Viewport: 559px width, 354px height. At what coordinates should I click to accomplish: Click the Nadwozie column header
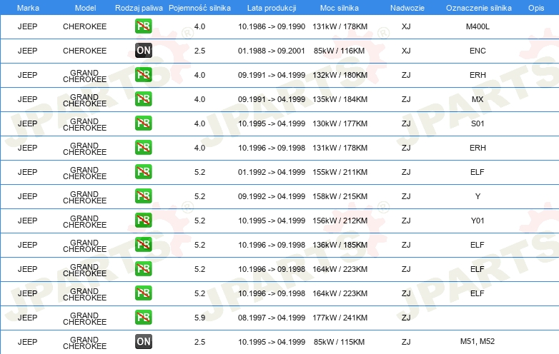pyautogui.click(x=407, y=8)
